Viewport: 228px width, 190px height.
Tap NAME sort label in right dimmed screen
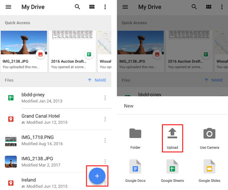217,80
